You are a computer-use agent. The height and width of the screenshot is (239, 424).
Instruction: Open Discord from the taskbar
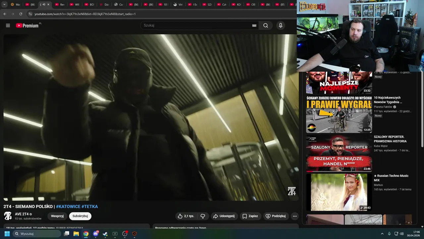pos(96,234)
